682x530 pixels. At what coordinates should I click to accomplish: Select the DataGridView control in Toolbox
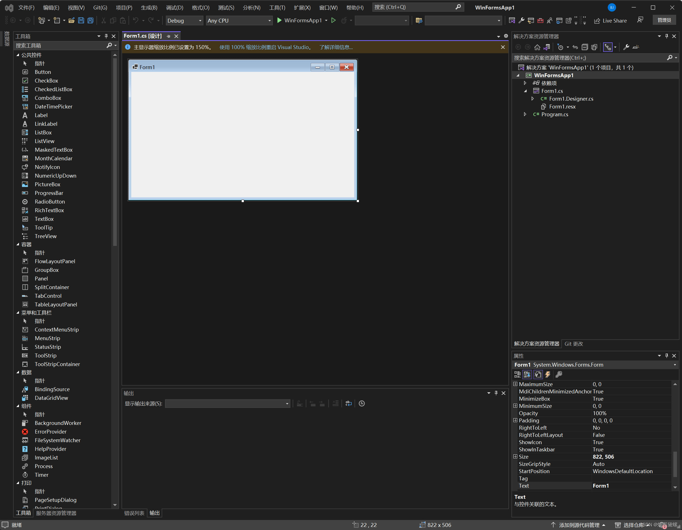[51, 398]
